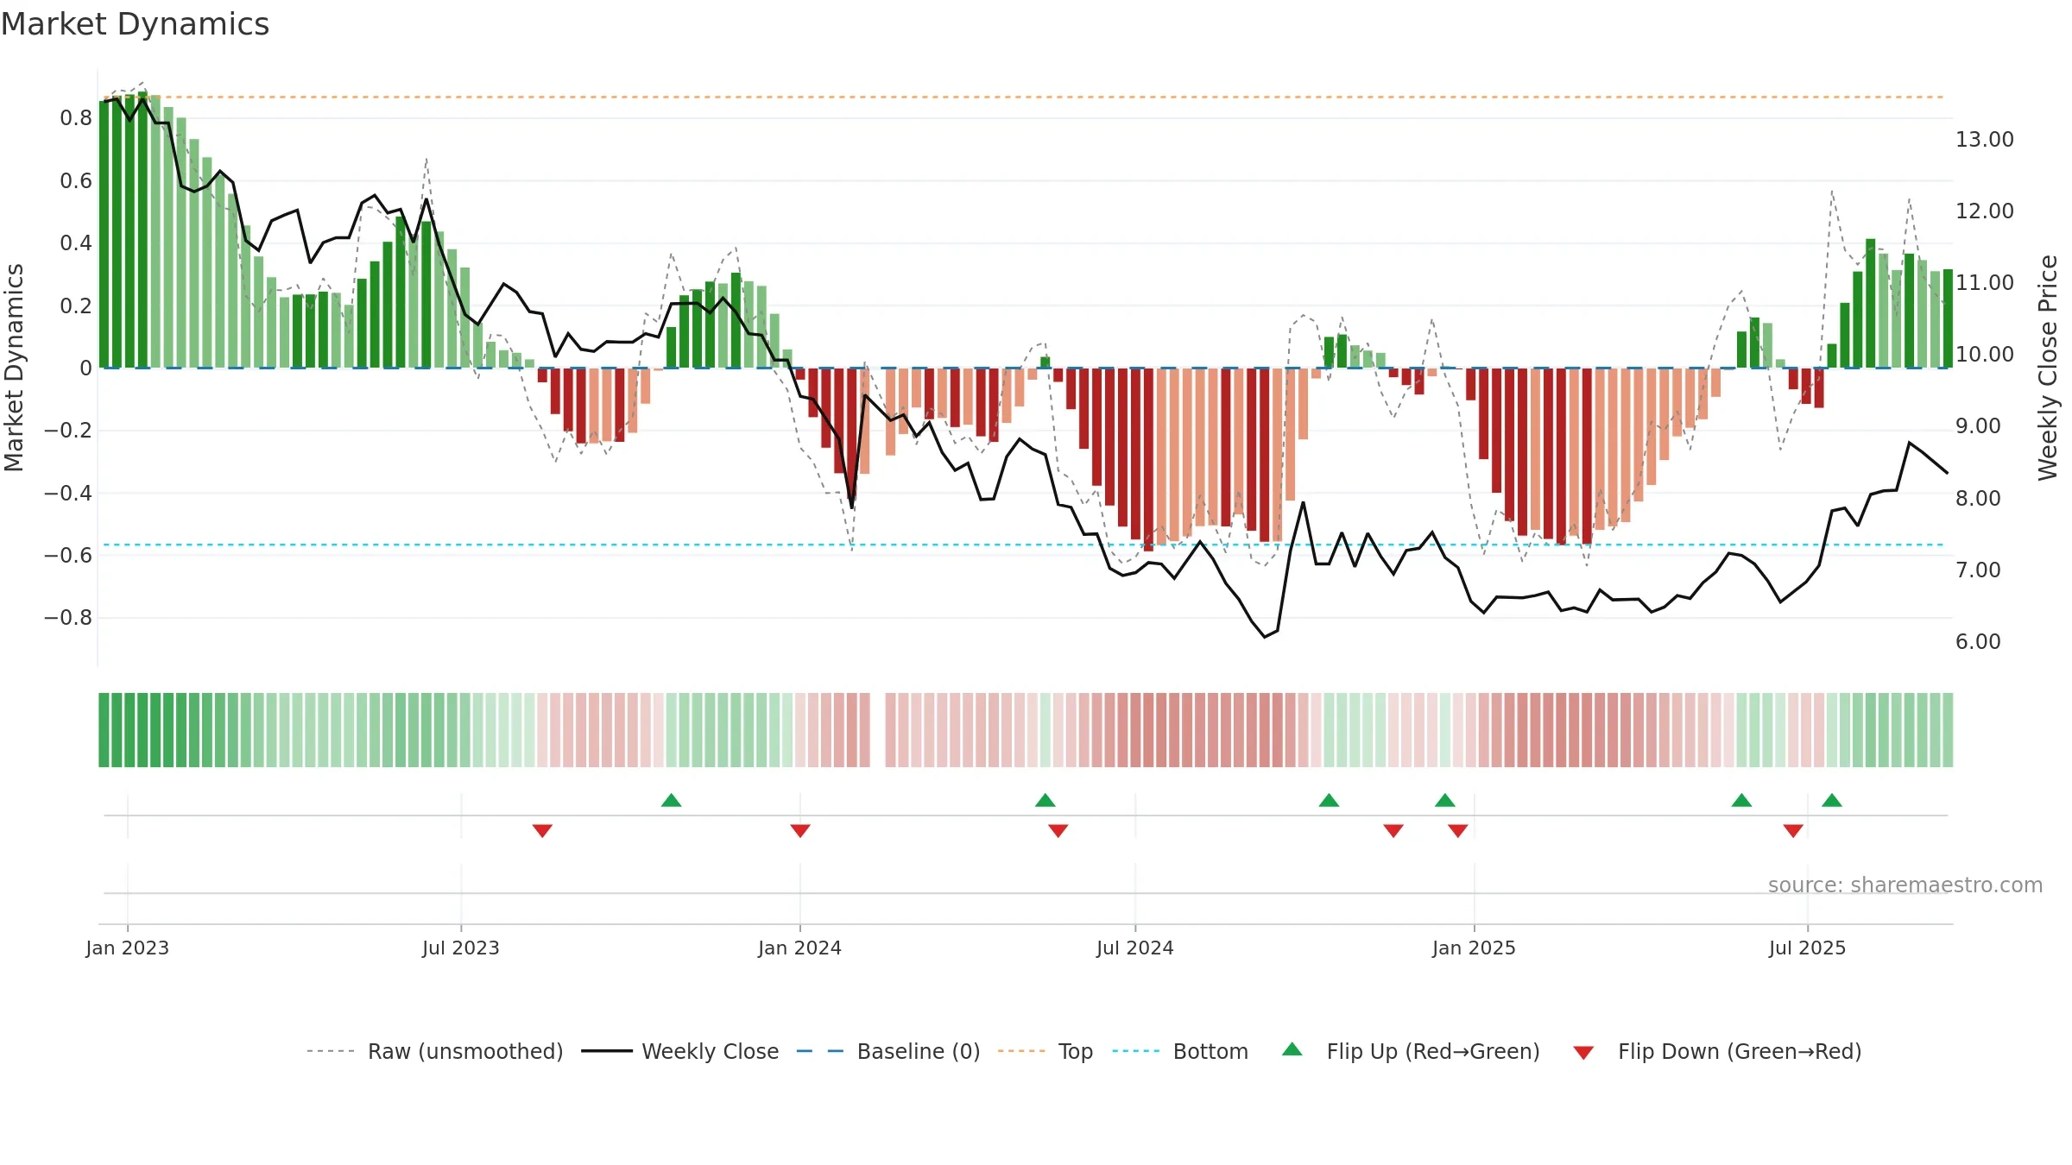Click the blue dashed Baseline line sample in the legend
The height and width of the screenshot is (1165, 2072).
pos(820,1051)
